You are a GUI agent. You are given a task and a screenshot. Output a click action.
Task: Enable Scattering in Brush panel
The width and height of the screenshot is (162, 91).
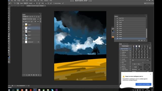pyautogui.click(x=120, y=52)
